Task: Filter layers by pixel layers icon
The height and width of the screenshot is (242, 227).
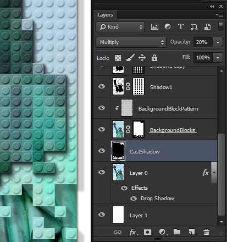Action: click(x=154, y=27)
